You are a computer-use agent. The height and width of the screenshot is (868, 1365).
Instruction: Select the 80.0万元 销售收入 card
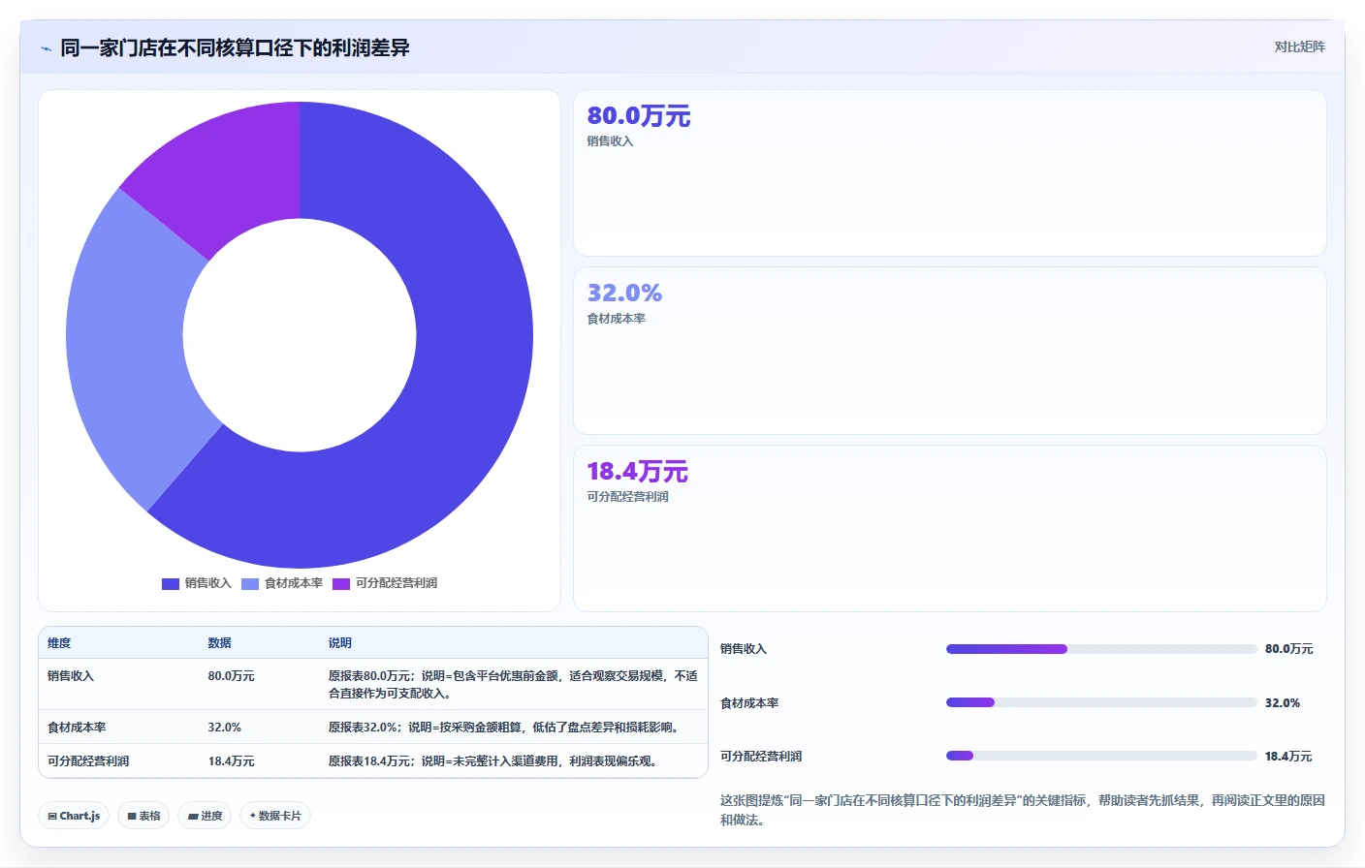click(x=950, y=173)
